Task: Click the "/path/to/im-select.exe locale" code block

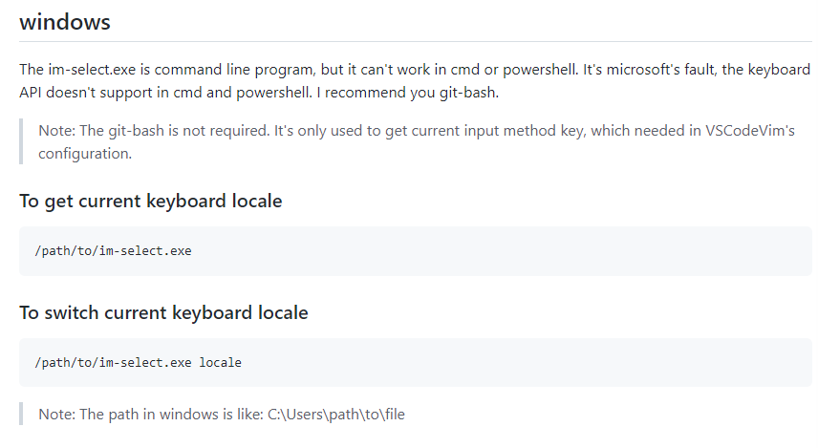Action: 138,363
